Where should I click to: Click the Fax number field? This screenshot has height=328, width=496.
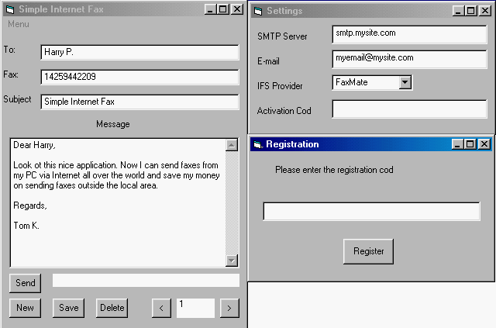coord(139,77)
